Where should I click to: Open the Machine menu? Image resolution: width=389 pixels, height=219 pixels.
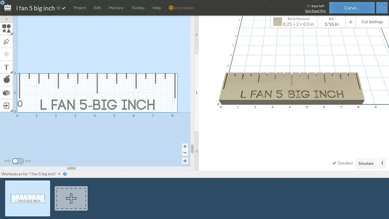click(116, 8)
